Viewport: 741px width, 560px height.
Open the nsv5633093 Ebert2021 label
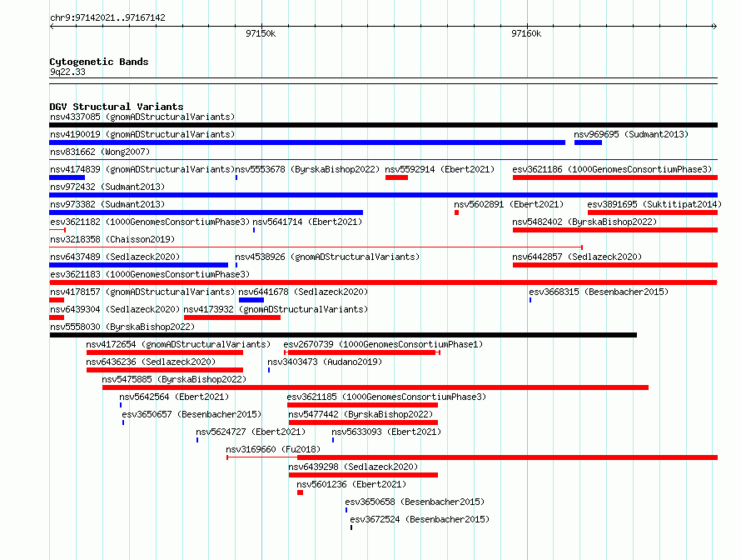point(386,432)
